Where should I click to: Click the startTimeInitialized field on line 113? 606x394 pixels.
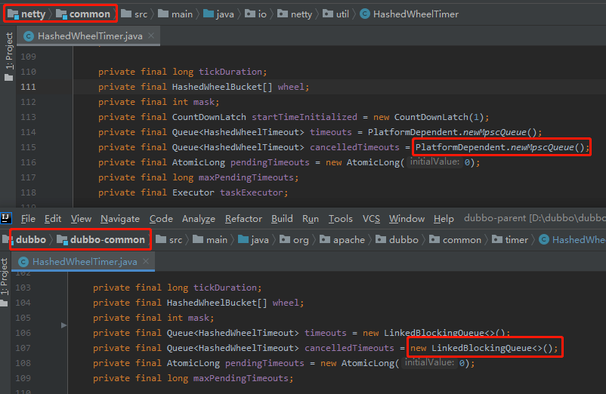pyautogui.click(x=305, y=117)
